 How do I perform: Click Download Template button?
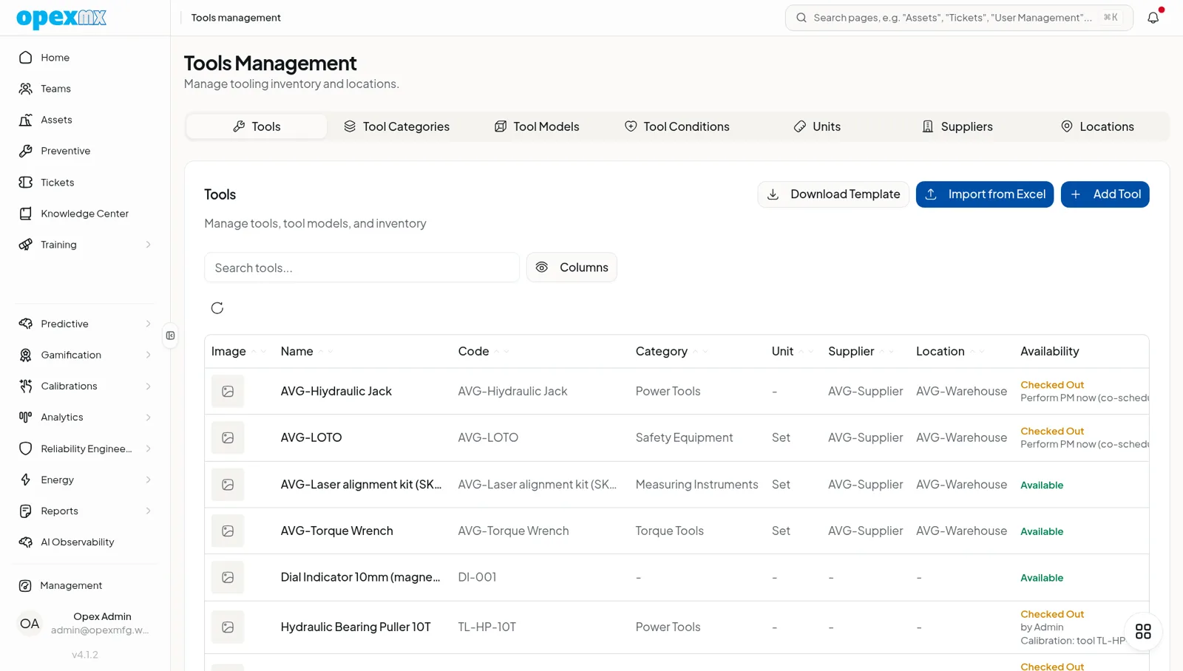pyautogui.click(x=833, y=194)
